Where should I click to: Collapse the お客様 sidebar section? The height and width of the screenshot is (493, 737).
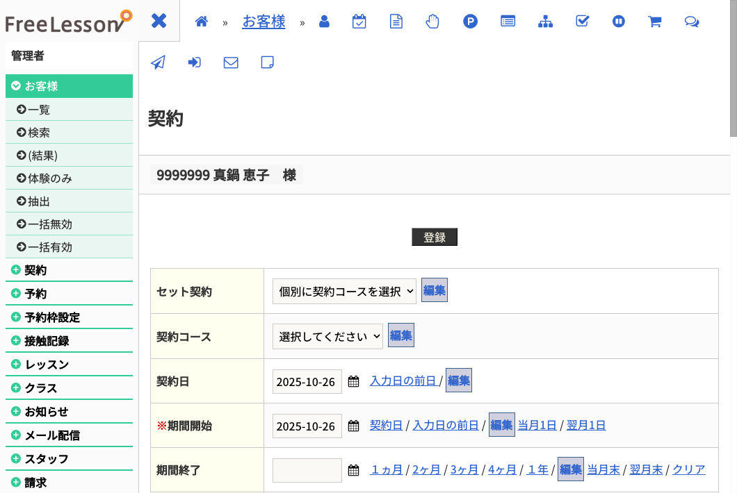click(x=69, y=87)
